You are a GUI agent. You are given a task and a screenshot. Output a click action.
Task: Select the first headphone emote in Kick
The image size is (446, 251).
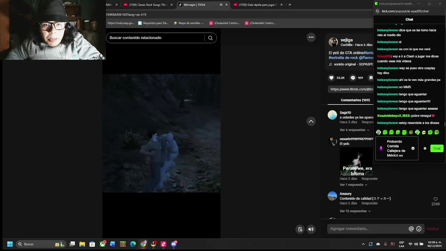click(x=378, y=132)
